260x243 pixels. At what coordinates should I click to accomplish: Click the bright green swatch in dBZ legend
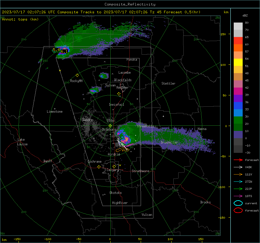tap(238, 120)
